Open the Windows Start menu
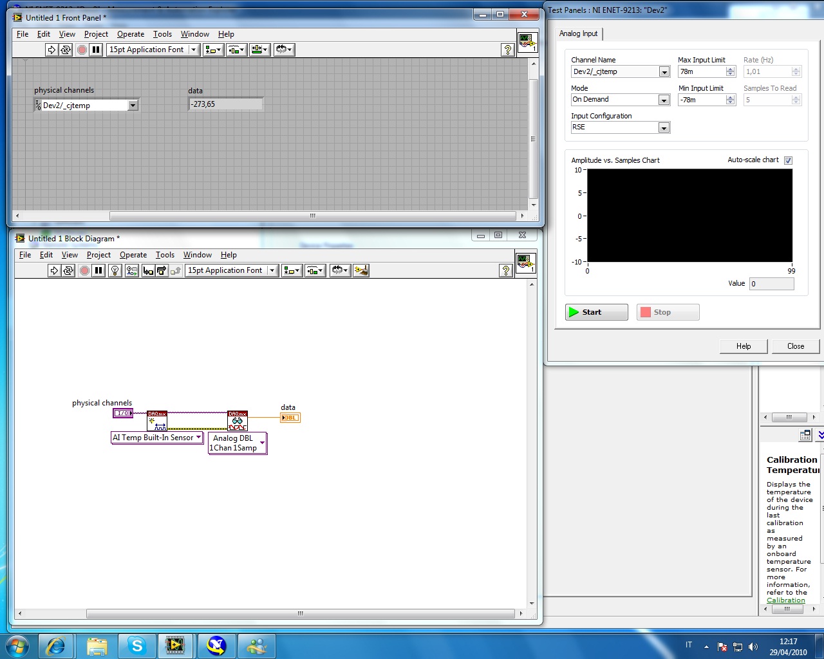Screen dimensions: 824x659 tap(17, 645)
